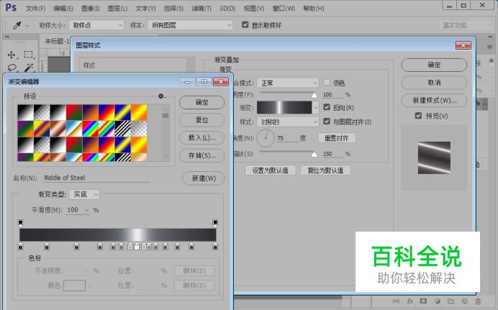Select the rightmost color stop below gradient bar
498x310 pixels.
click(x=215, y=246)
